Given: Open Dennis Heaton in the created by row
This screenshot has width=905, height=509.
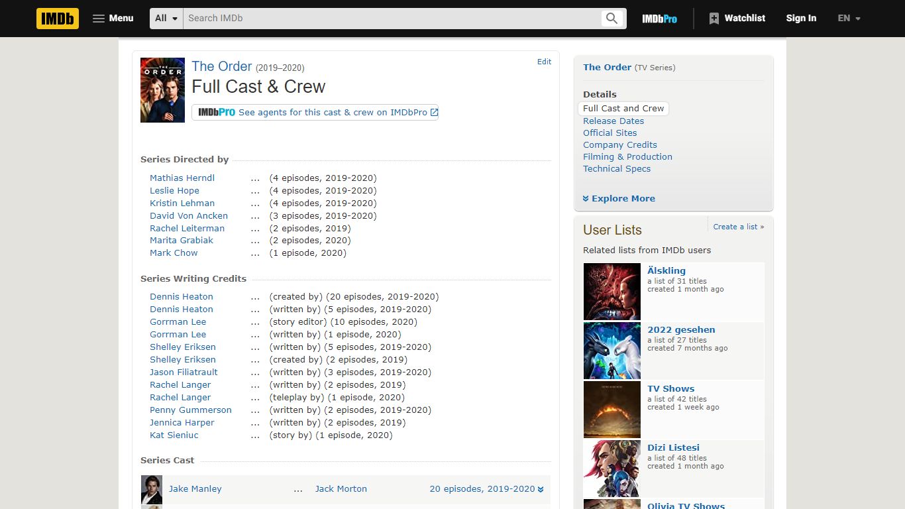Looking at the screenshot, I should (x=182, y=297).
